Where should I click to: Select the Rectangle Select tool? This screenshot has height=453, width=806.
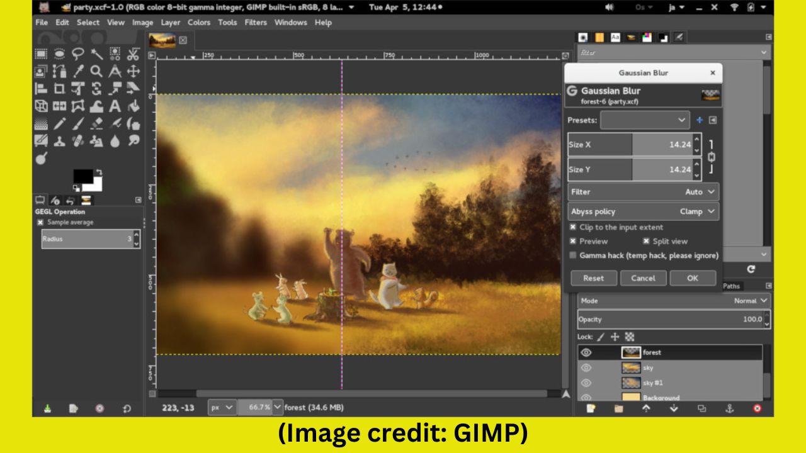(x=41, y=53)
